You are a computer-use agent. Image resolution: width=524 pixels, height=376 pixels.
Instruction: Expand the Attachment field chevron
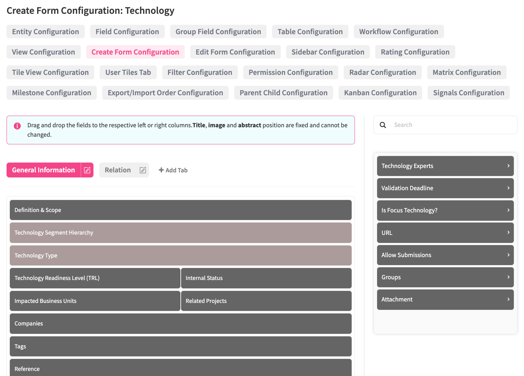(x=508, y=299)
